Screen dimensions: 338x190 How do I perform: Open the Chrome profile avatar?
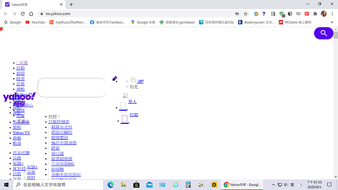[x=323, y=14]
